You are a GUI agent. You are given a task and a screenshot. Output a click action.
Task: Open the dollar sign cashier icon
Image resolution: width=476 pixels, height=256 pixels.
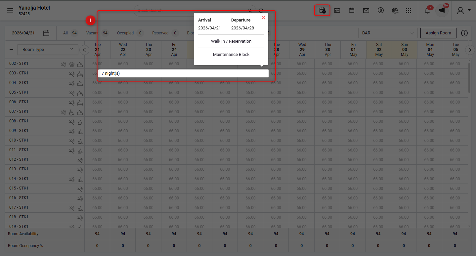click(381, 11)
